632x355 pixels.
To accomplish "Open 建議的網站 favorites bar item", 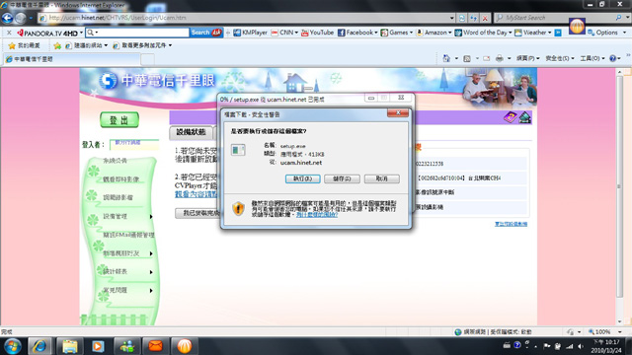I will point(86,45).
